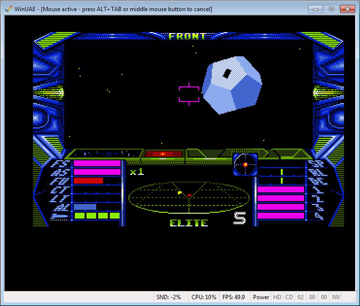Click the white S station indicator
The image size is (360, 306).
point(240,218)
